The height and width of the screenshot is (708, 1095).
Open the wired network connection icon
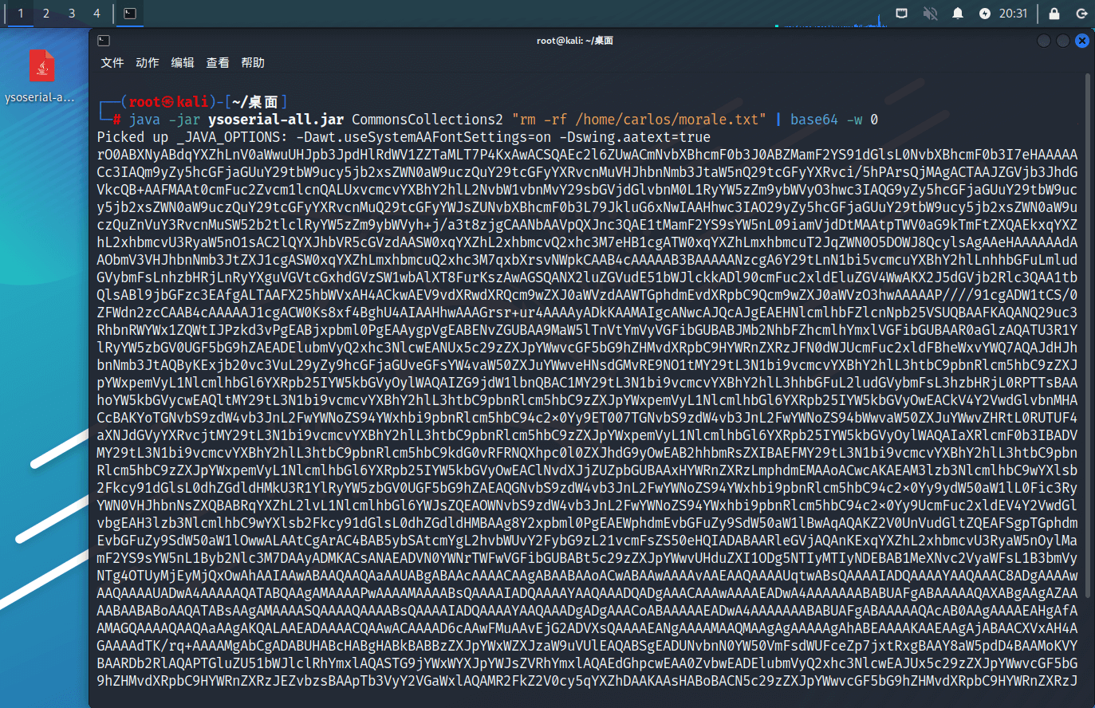tap(902, 14)
